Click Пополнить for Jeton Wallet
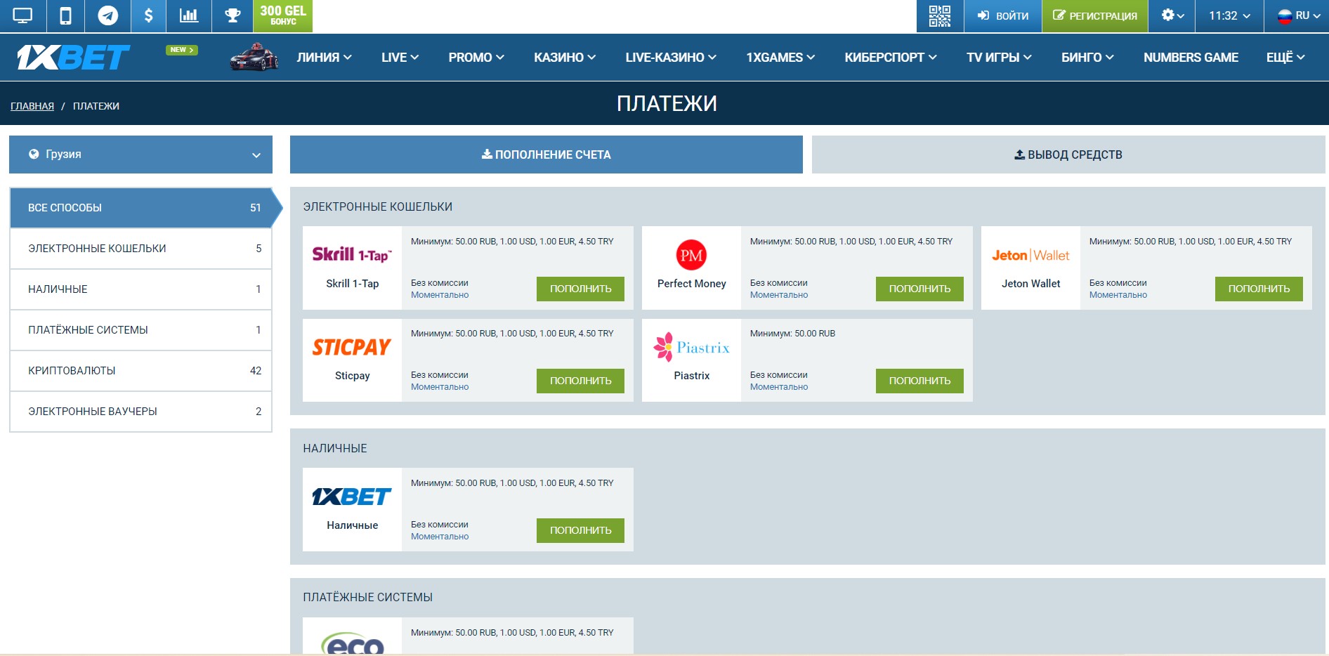This screenshot has width=1329, height=656. (x=1259, y=289)
